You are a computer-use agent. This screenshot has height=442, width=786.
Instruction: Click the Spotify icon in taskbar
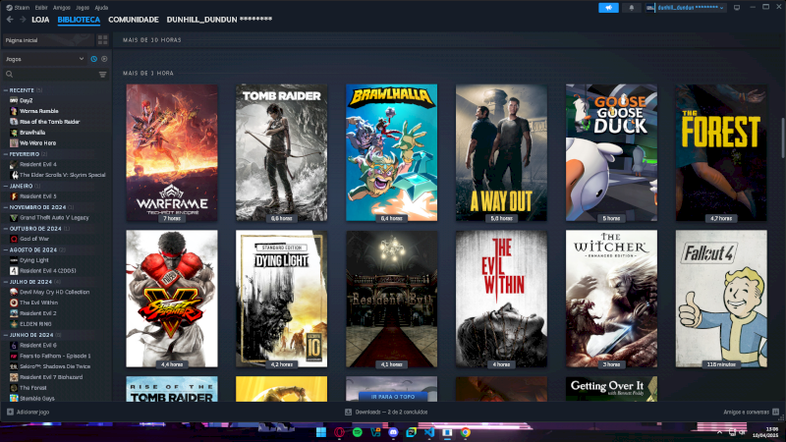[357, 431]
